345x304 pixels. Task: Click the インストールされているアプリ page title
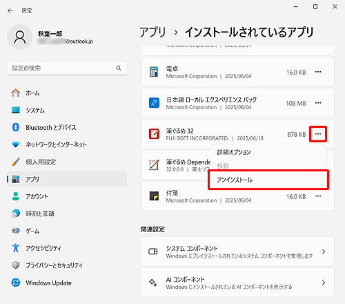249,32
